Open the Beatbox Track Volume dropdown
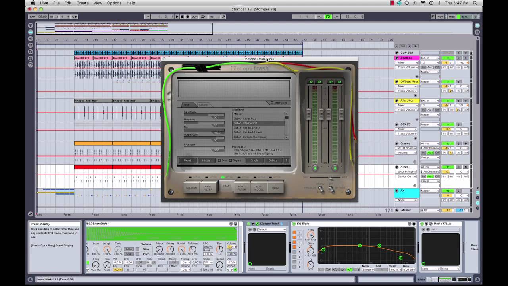This screenshot has width=508, height=286. (x=407, y=67)
